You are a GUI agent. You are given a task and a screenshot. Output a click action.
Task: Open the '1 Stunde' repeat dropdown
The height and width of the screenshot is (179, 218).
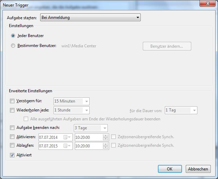pyautogui.click(x=71, y=110)
